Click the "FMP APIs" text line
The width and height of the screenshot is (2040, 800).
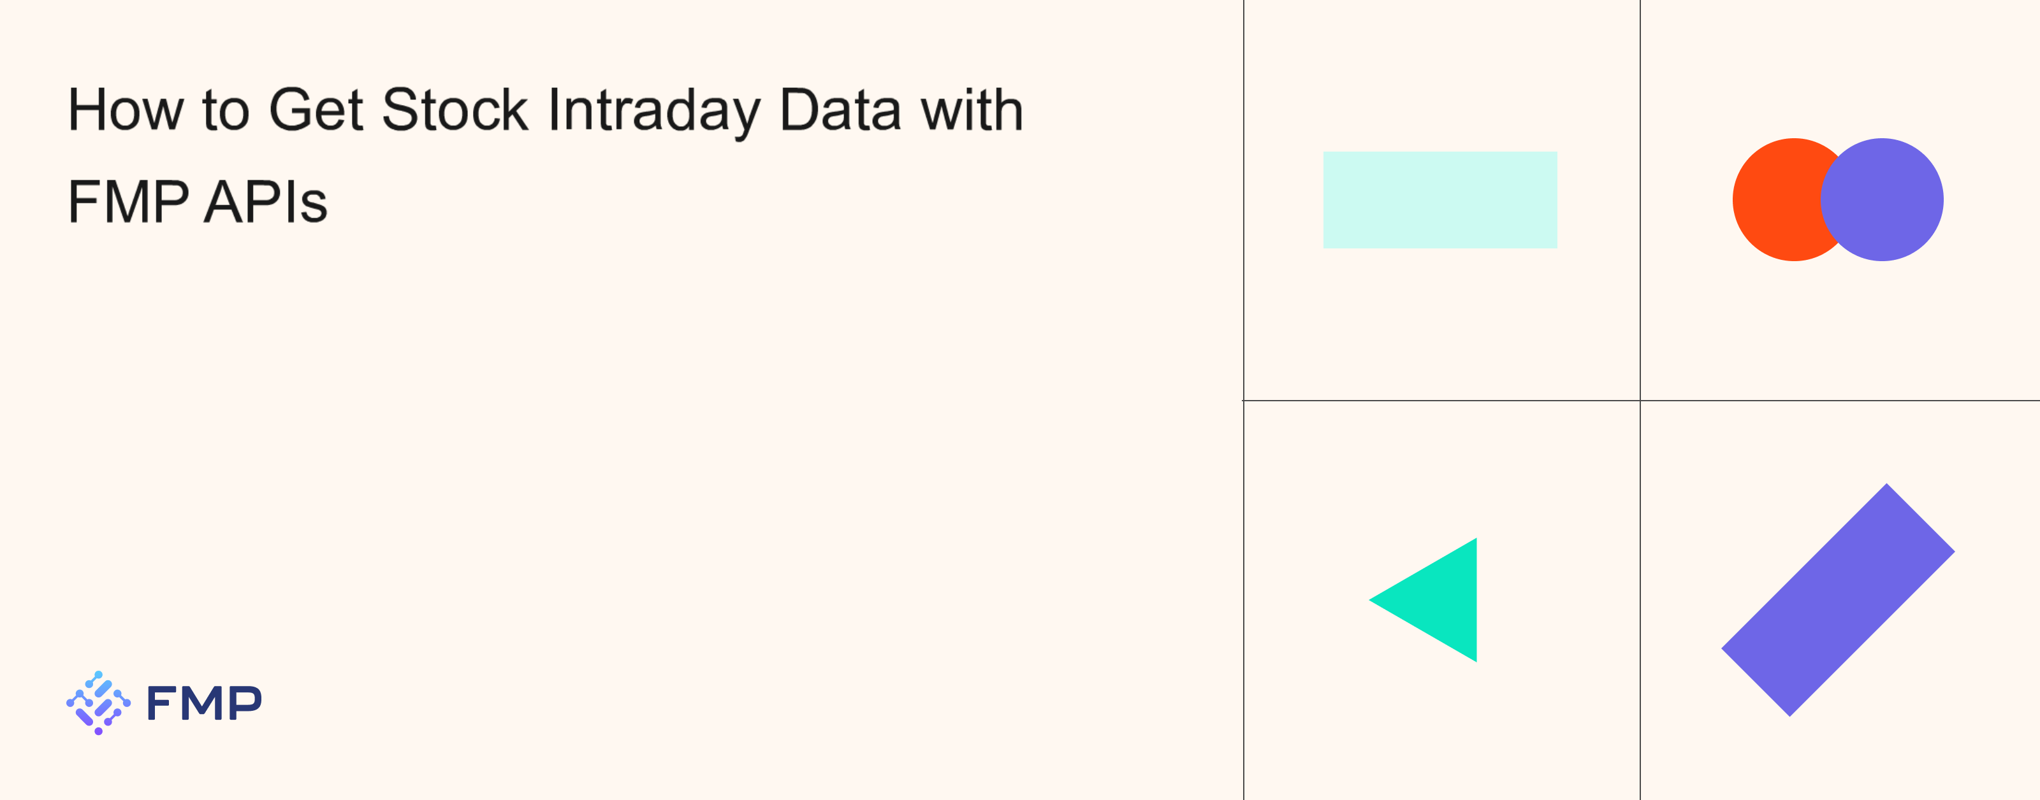197,202
